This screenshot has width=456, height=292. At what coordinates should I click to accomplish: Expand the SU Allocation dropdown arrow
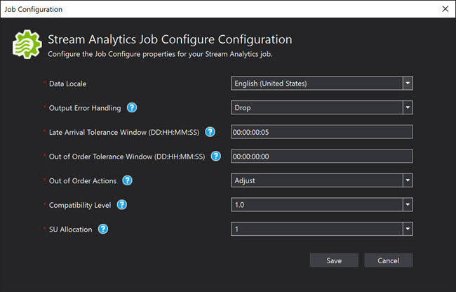[x=408, y=230]
